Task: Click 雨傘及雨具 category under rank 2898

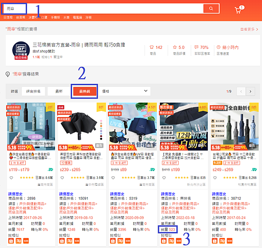Action: coord(17,212)
